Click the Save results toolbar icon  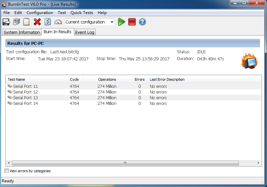click(6, 22)
